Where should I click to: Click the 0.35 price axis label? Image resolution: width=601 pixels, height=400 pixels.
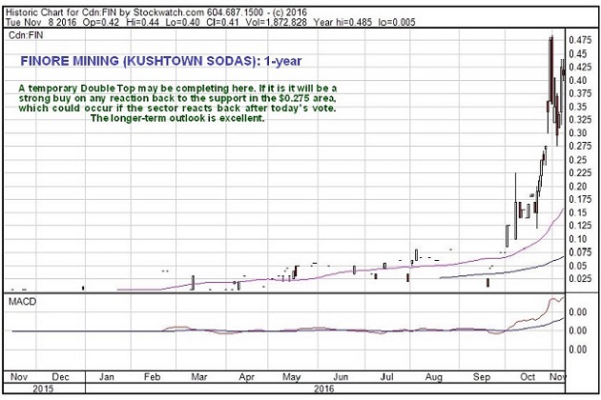click(578, 107)
